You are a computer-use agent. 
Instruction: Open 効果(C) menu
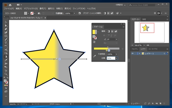[x=59, y=9]
